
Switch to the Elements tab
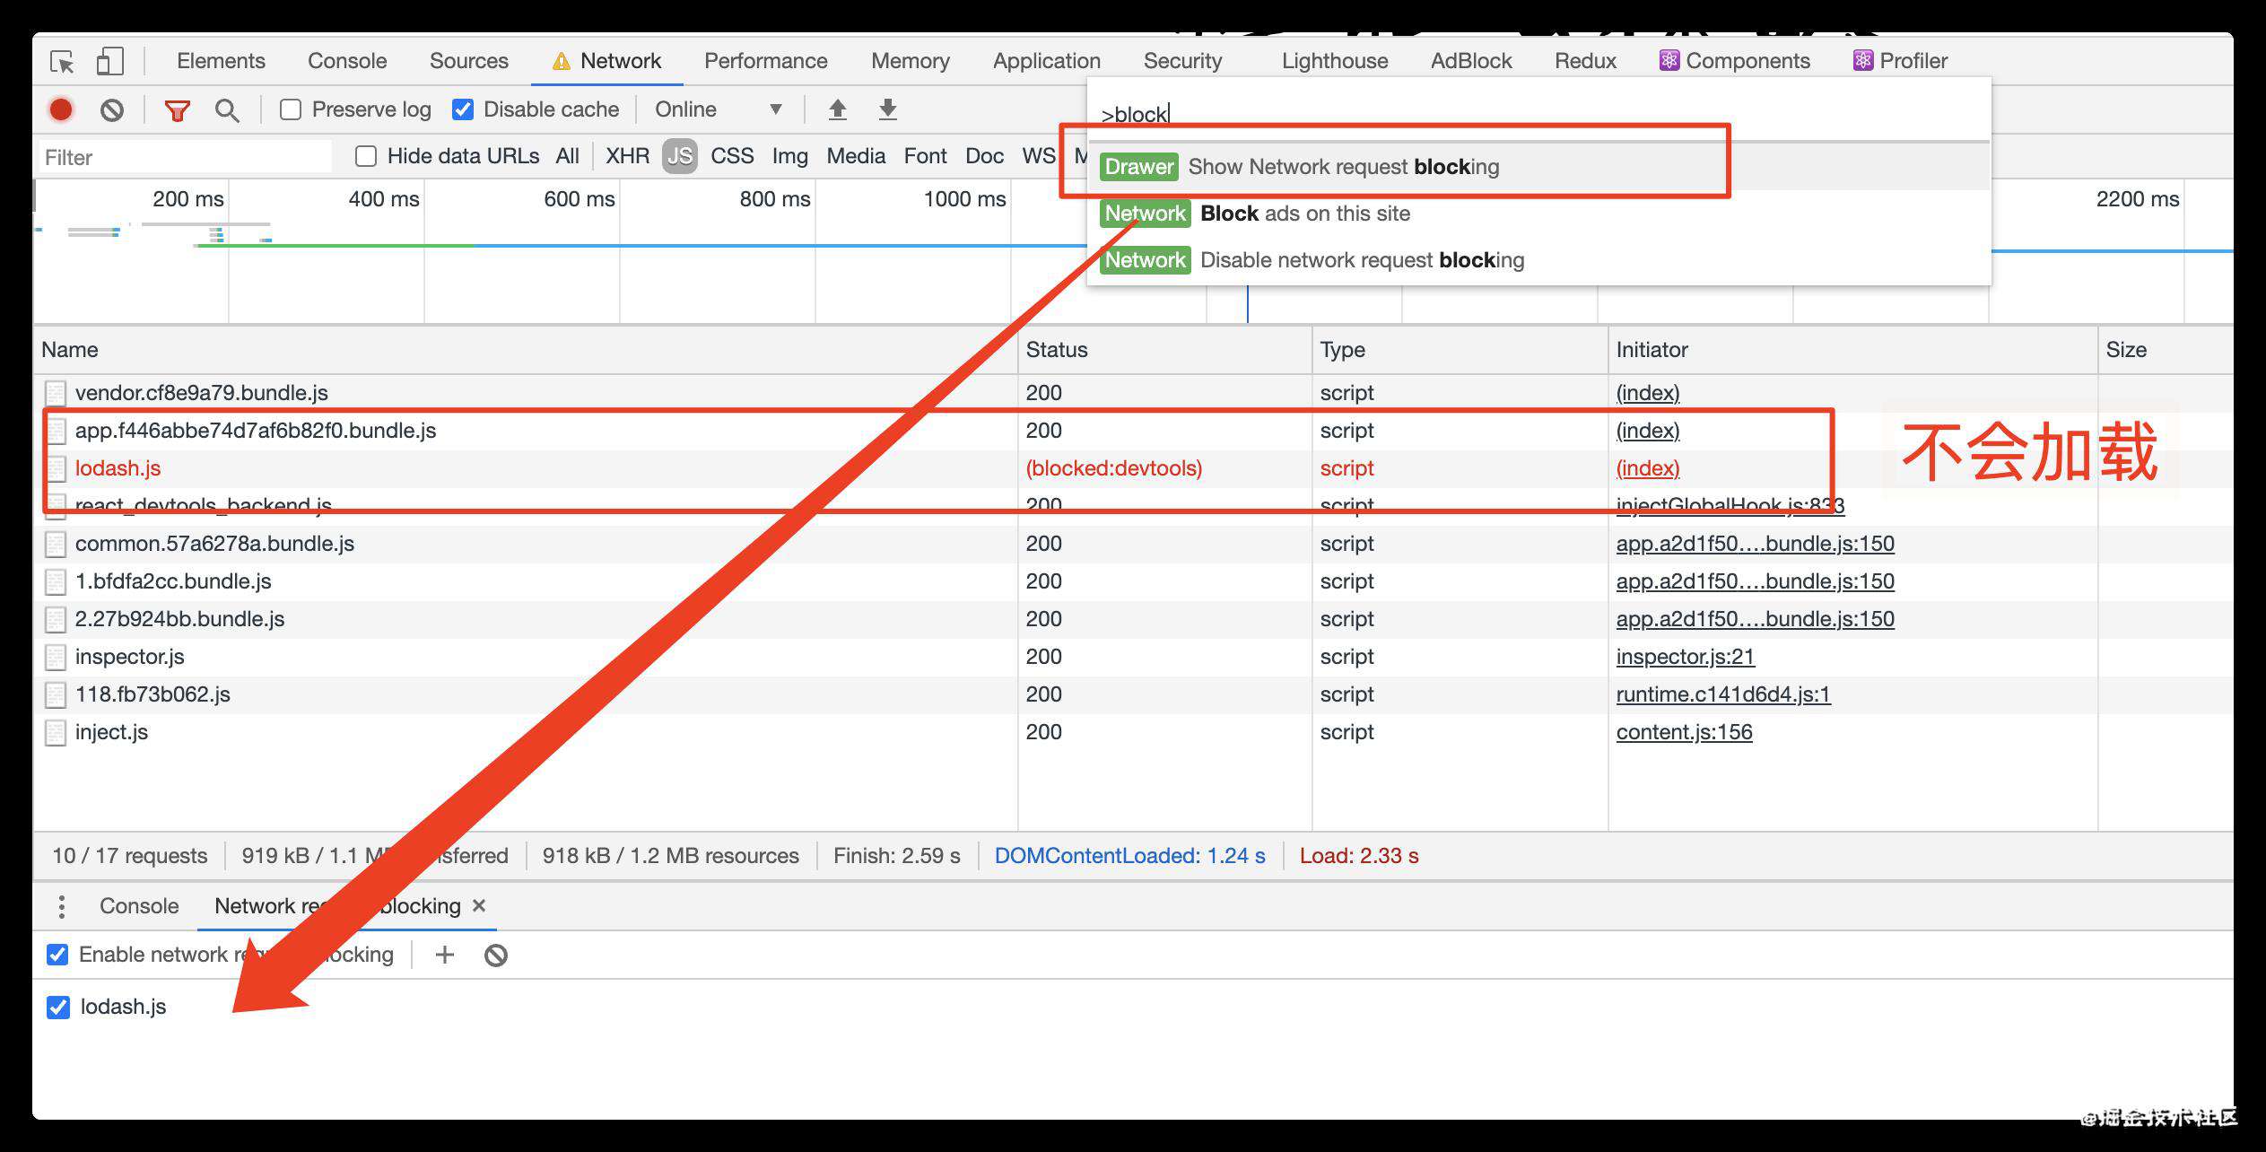(x=221, y=61)
